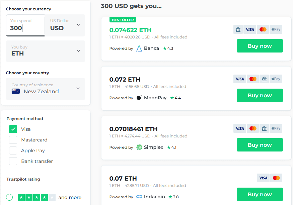This screenshot has height=205, width=293.
Task: Click the Apple Pay icon on MoonPay's offer
Action: (x=276, y=79)
